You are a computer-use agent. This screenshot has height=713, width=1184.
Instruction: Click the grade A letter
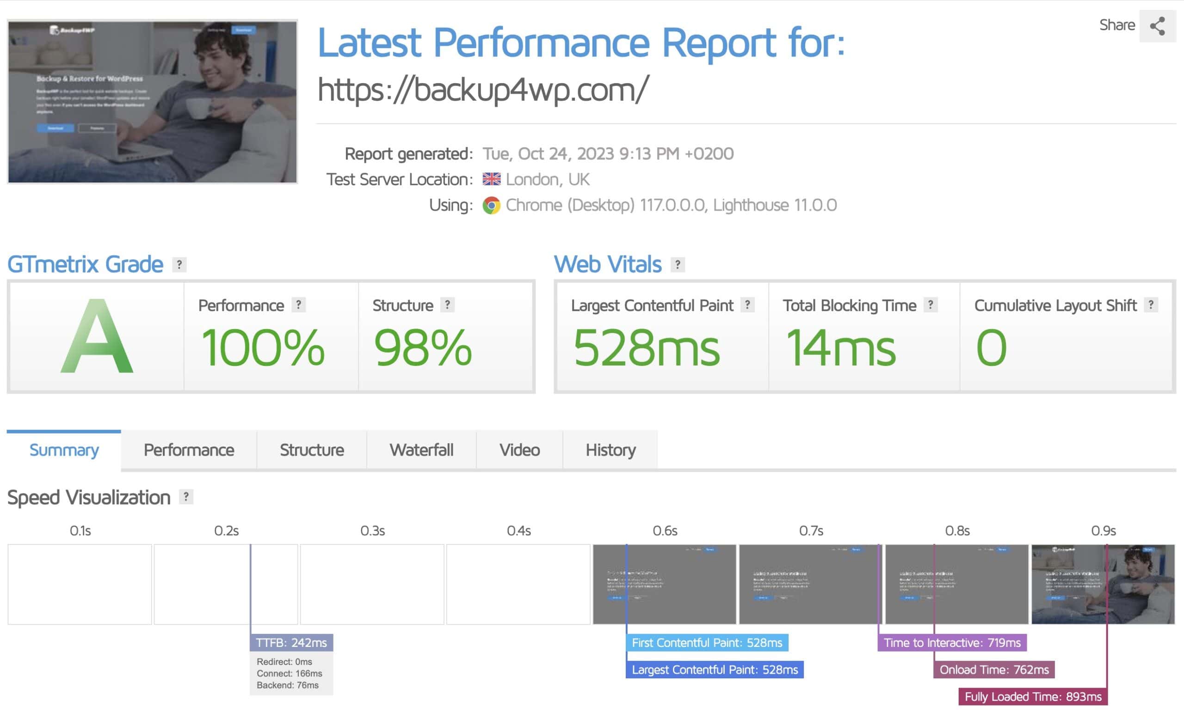[97, 336]
